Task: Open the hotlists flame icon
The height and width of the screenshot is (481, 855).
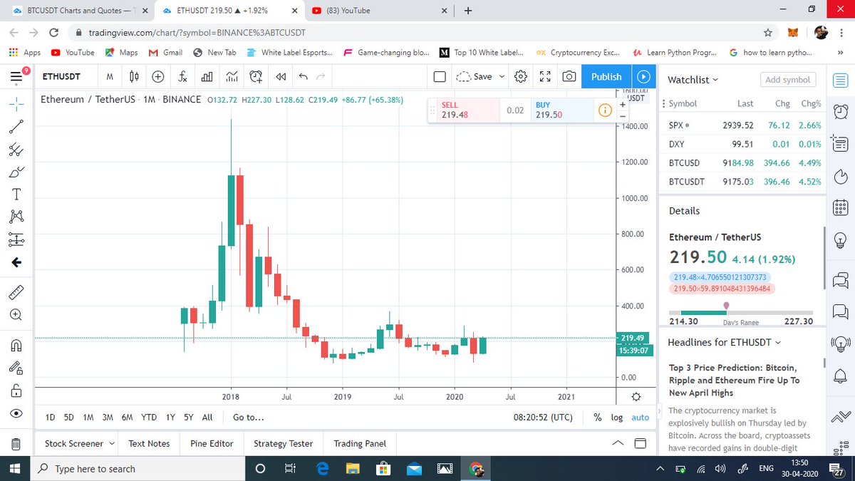Action: click(x=841, y=176)
